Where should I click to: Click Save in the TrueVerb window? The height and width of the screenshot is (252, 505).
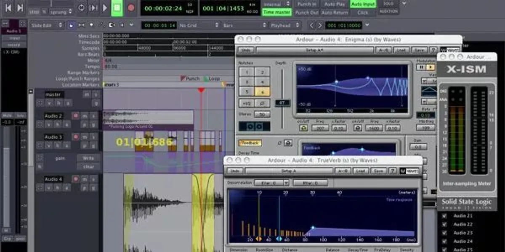click(378, 171)
